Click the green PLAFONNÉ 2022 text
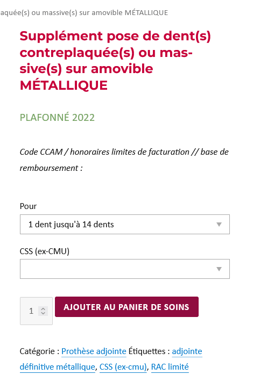This screenshot has height=389, width=253. (57, 117)
